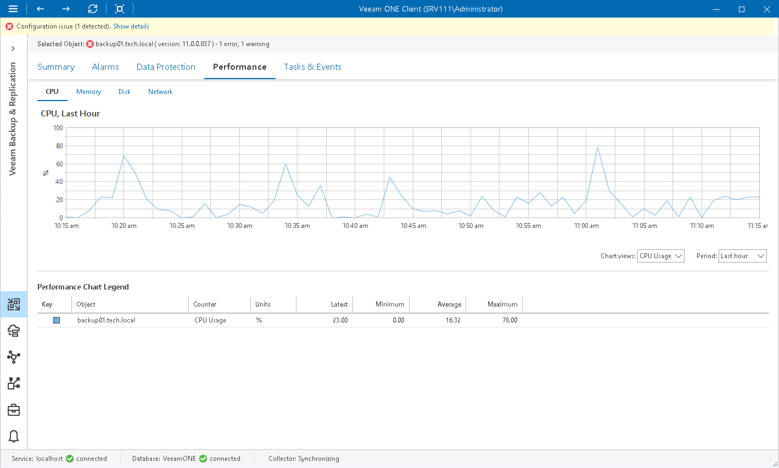Close the Veeam ONE Client window
The width and height of the screenshot is (779, 468).
[x=767, y=9]
